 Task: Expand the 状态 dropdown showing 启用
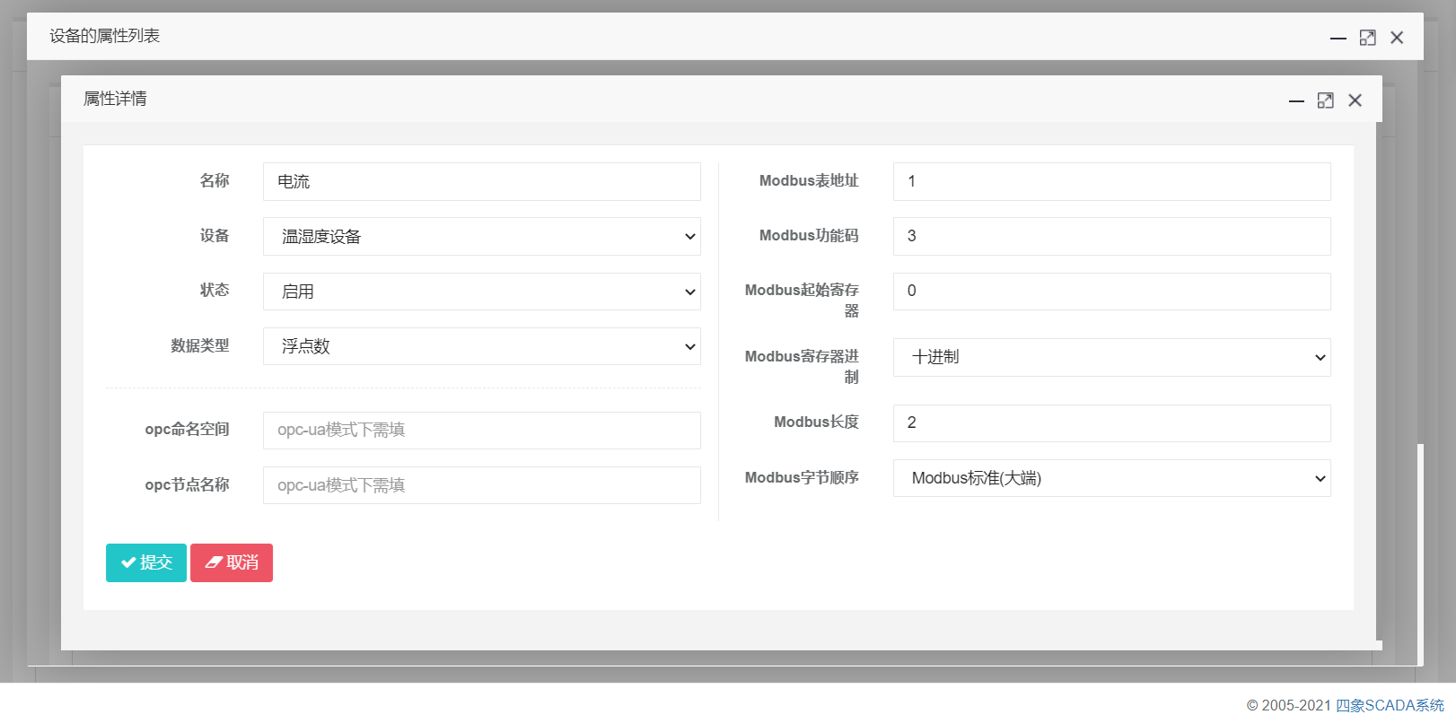click(x=481, y=292)
